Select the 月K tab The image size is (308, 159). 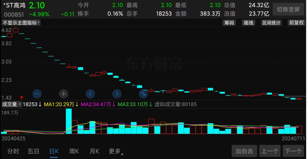[94, 151]
